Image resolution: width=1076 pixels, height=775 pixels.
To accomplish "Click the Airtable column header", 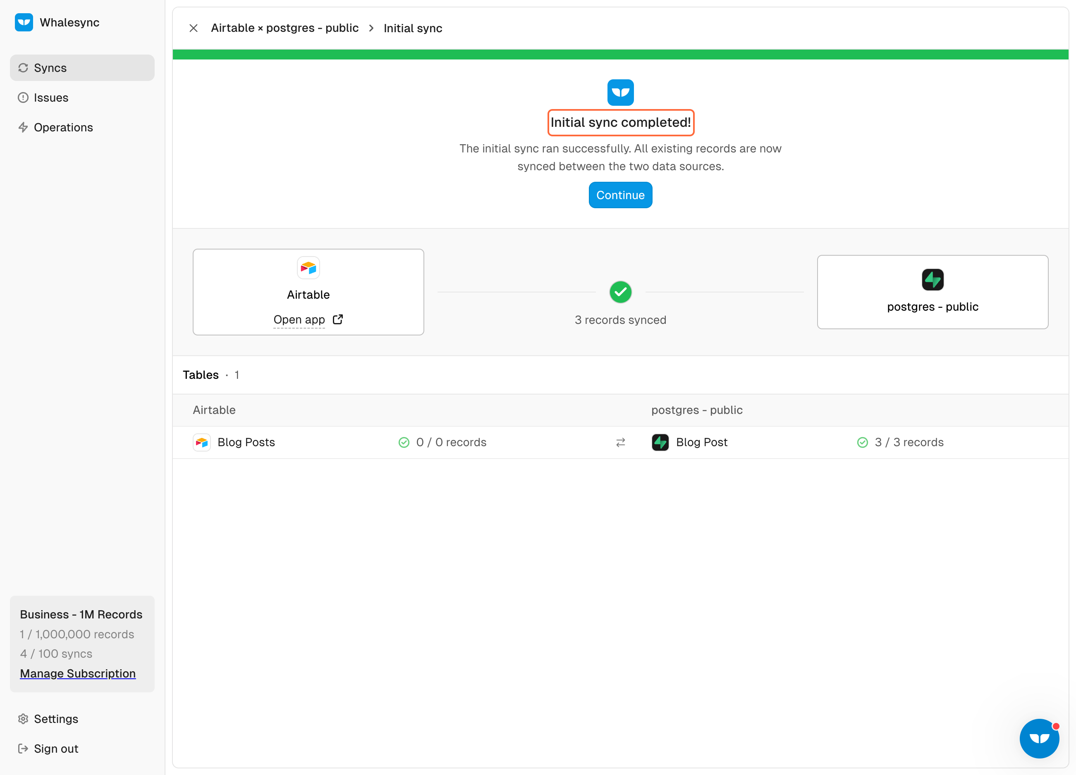I will [214, 410].
